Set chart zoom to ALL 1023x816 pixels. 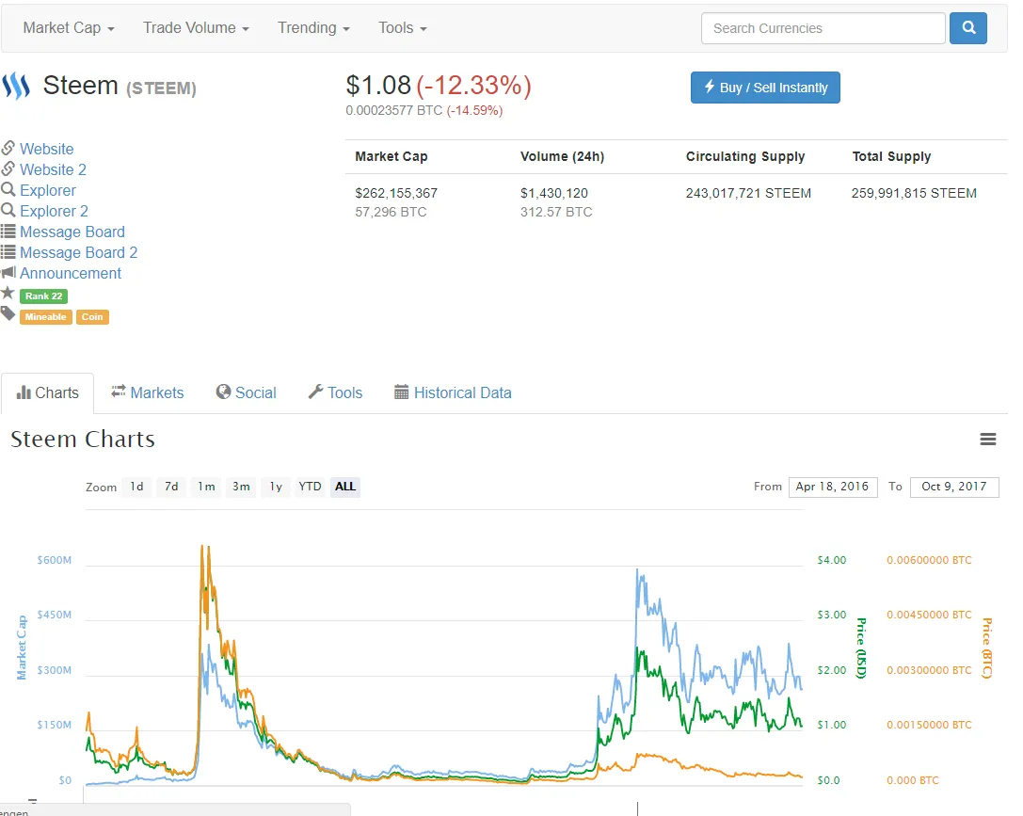pyautogui.click(x=345, y=487)
